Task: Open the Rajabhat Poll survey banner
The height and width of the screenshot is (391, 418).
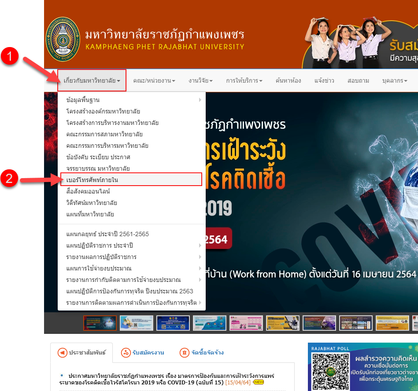Action: tap(363, 367)
